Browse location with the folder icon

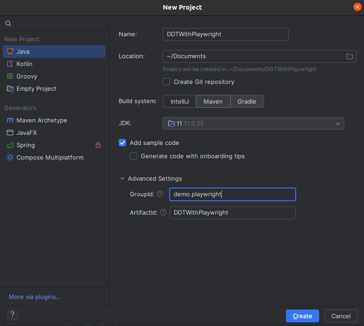coord(350,56)
